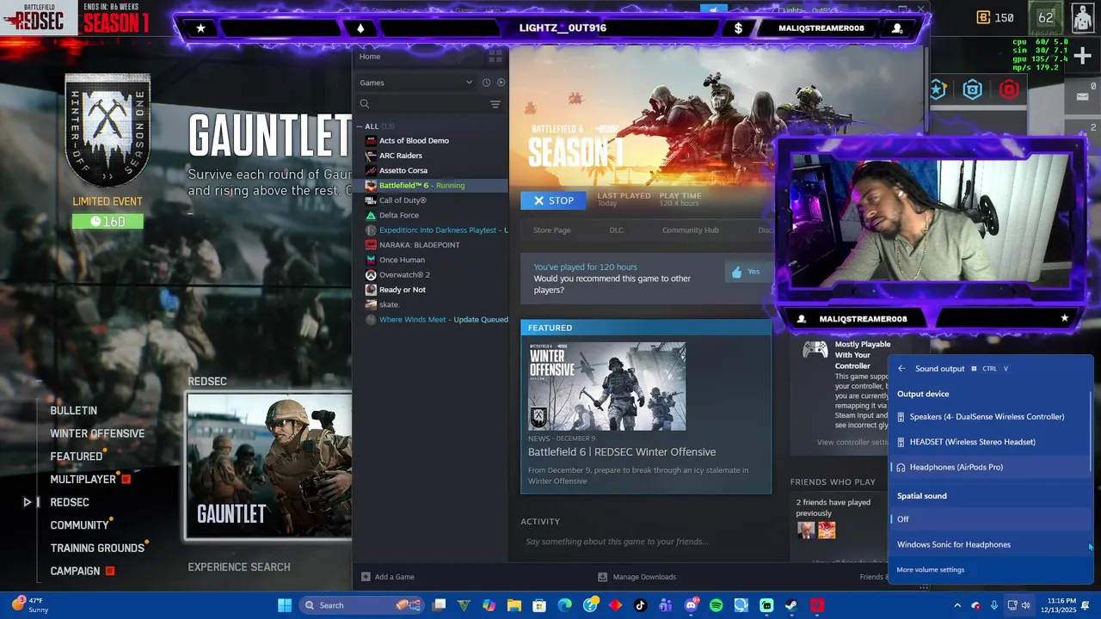
Task: Toggle Steam library grid view icon
Action: coord(495,56)
